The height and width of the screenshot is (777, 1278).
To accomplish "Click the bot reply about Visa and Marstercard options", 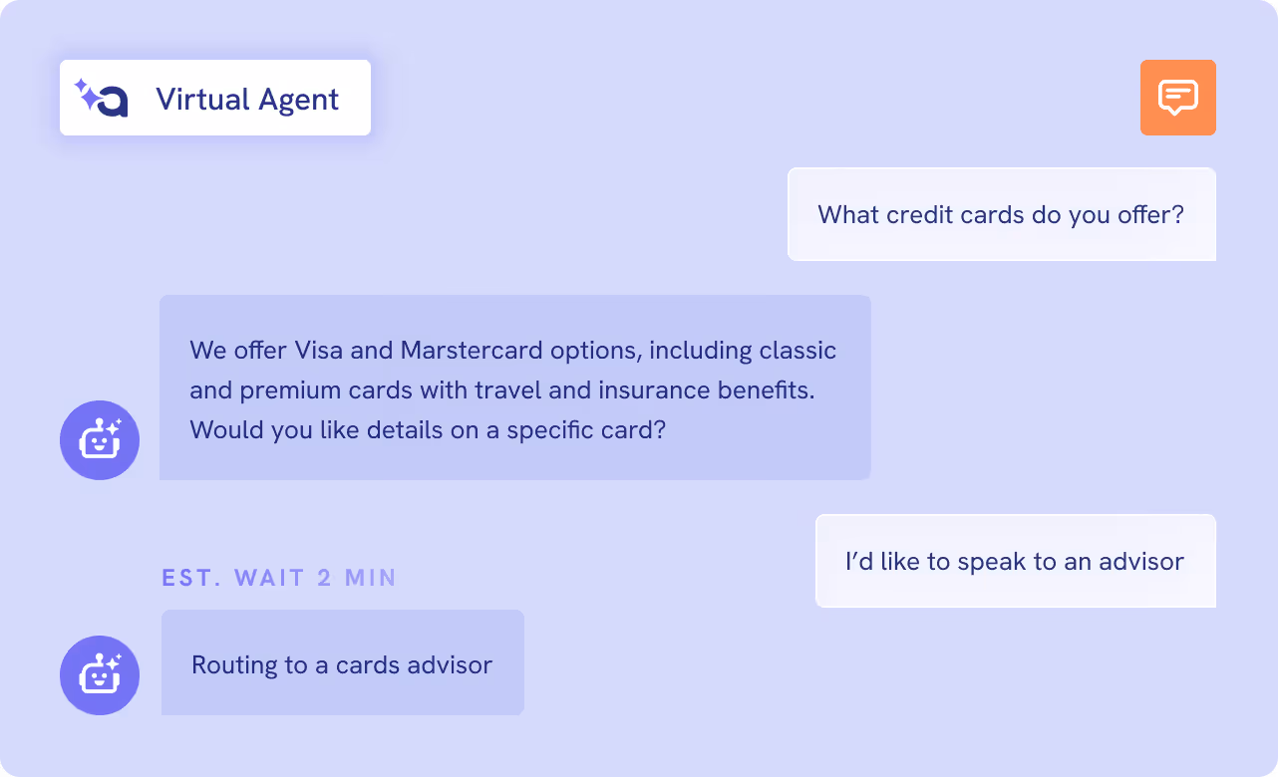I will (515, 388).
